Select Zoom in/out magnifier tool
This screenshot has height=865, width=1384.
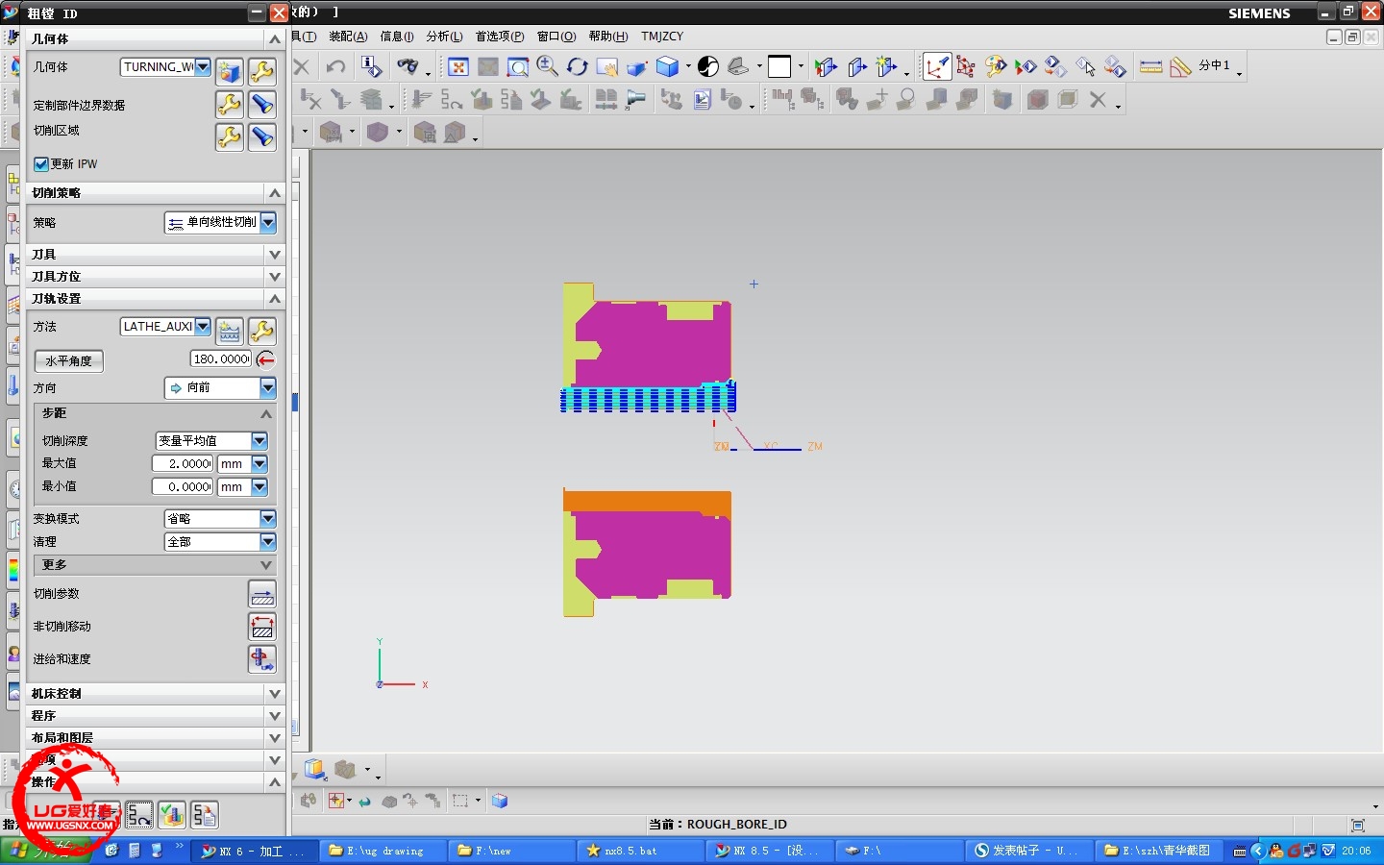coord(548,66)
